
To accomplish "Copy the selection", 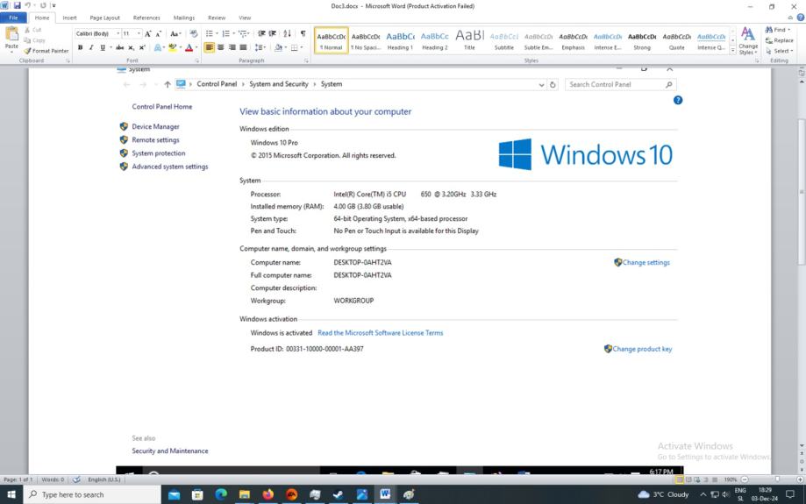I will [34, 40].
